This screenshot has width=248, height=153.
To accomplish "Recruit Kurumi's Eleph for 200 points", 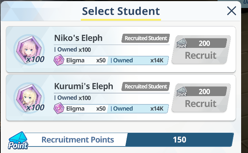I will pos(201,98).
